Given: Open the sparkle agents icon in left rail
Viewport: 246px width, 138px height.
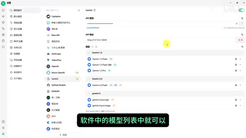Looking at the screenshot, I should tap(3, 16).
